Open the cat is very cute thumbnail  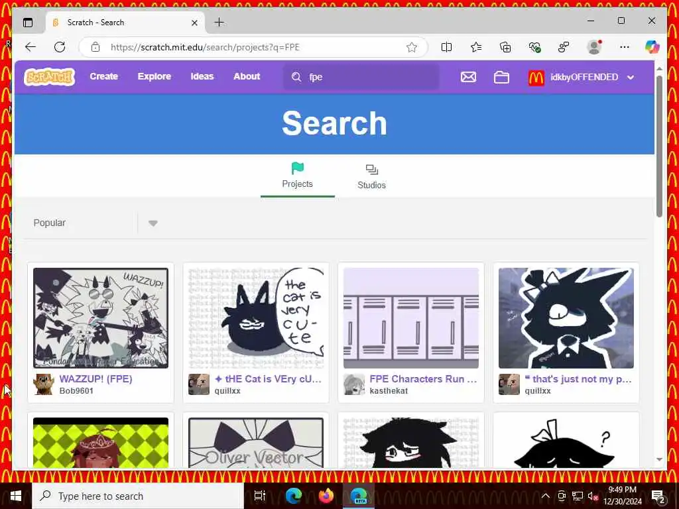pyautogui.click(x=256, y=318)
